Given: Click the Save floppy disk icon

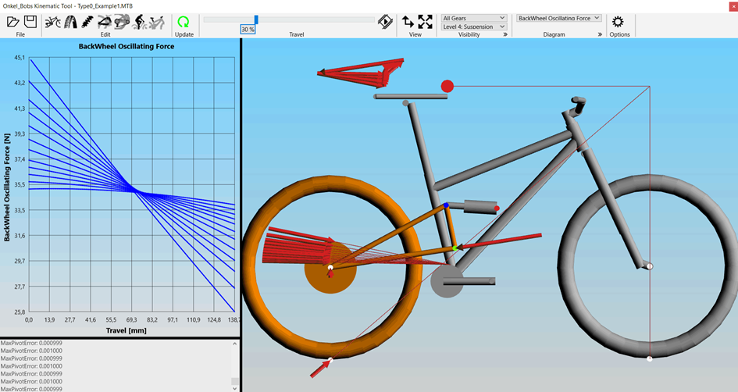Looking at the screenshot, I should [30, 22].
